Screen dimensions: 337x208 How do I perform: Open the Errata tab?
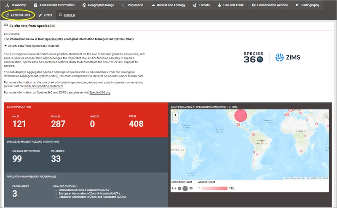[45, 15]
